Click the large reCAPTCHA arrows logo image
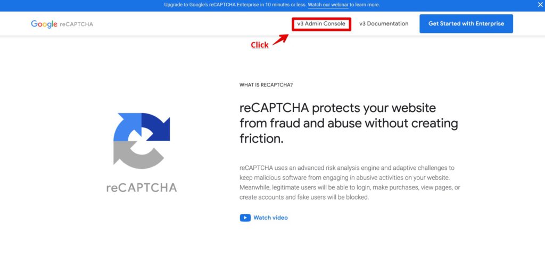Image resolution: width=545 pixels, height=259 pixels. pyautogui.click(x=142, y=141)
